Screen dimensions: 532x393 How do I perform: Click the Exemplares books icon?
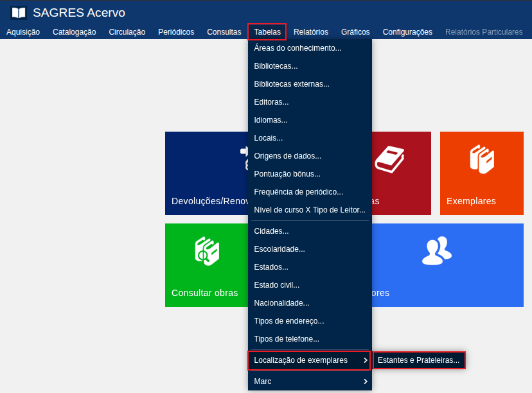(x=481, y=159)
